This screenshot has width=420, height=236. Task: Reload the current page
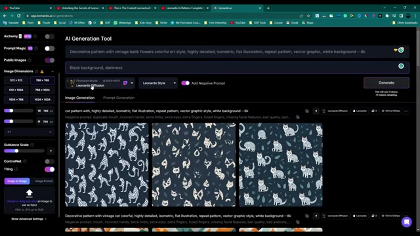(x=19, y=16)
